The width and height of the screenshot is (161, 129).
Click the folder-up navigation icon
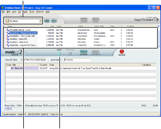pyautogui.click(x=47, y=21)
